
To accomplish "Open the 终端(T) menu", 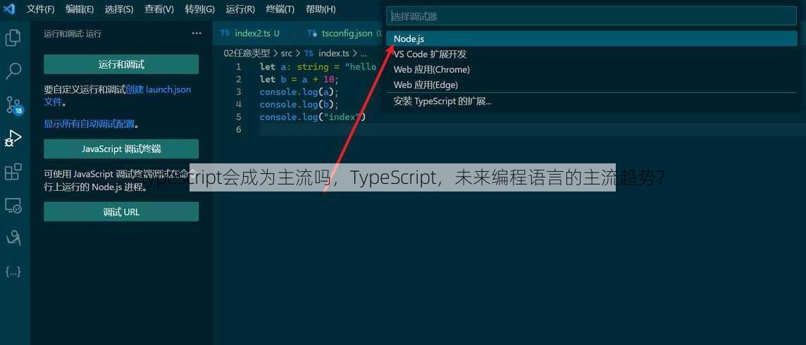I will [x=280, y=9].
